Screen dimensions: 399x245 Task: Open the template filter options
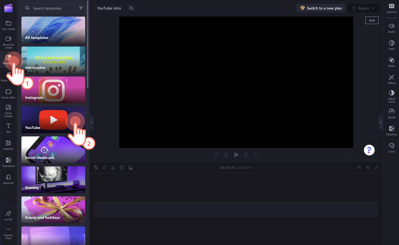(81, 8)
